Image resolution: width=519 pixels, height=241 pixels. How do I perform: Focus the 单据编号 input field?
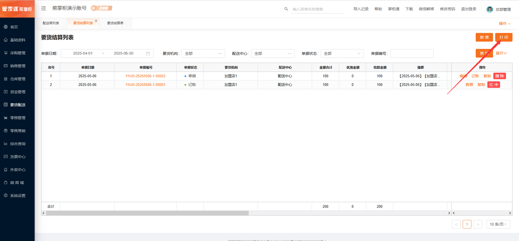(x=412, y=53)
